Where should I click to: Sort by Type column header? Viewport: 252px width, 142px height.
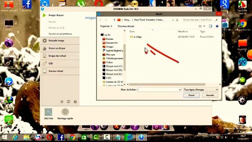[x=202, y=32]
